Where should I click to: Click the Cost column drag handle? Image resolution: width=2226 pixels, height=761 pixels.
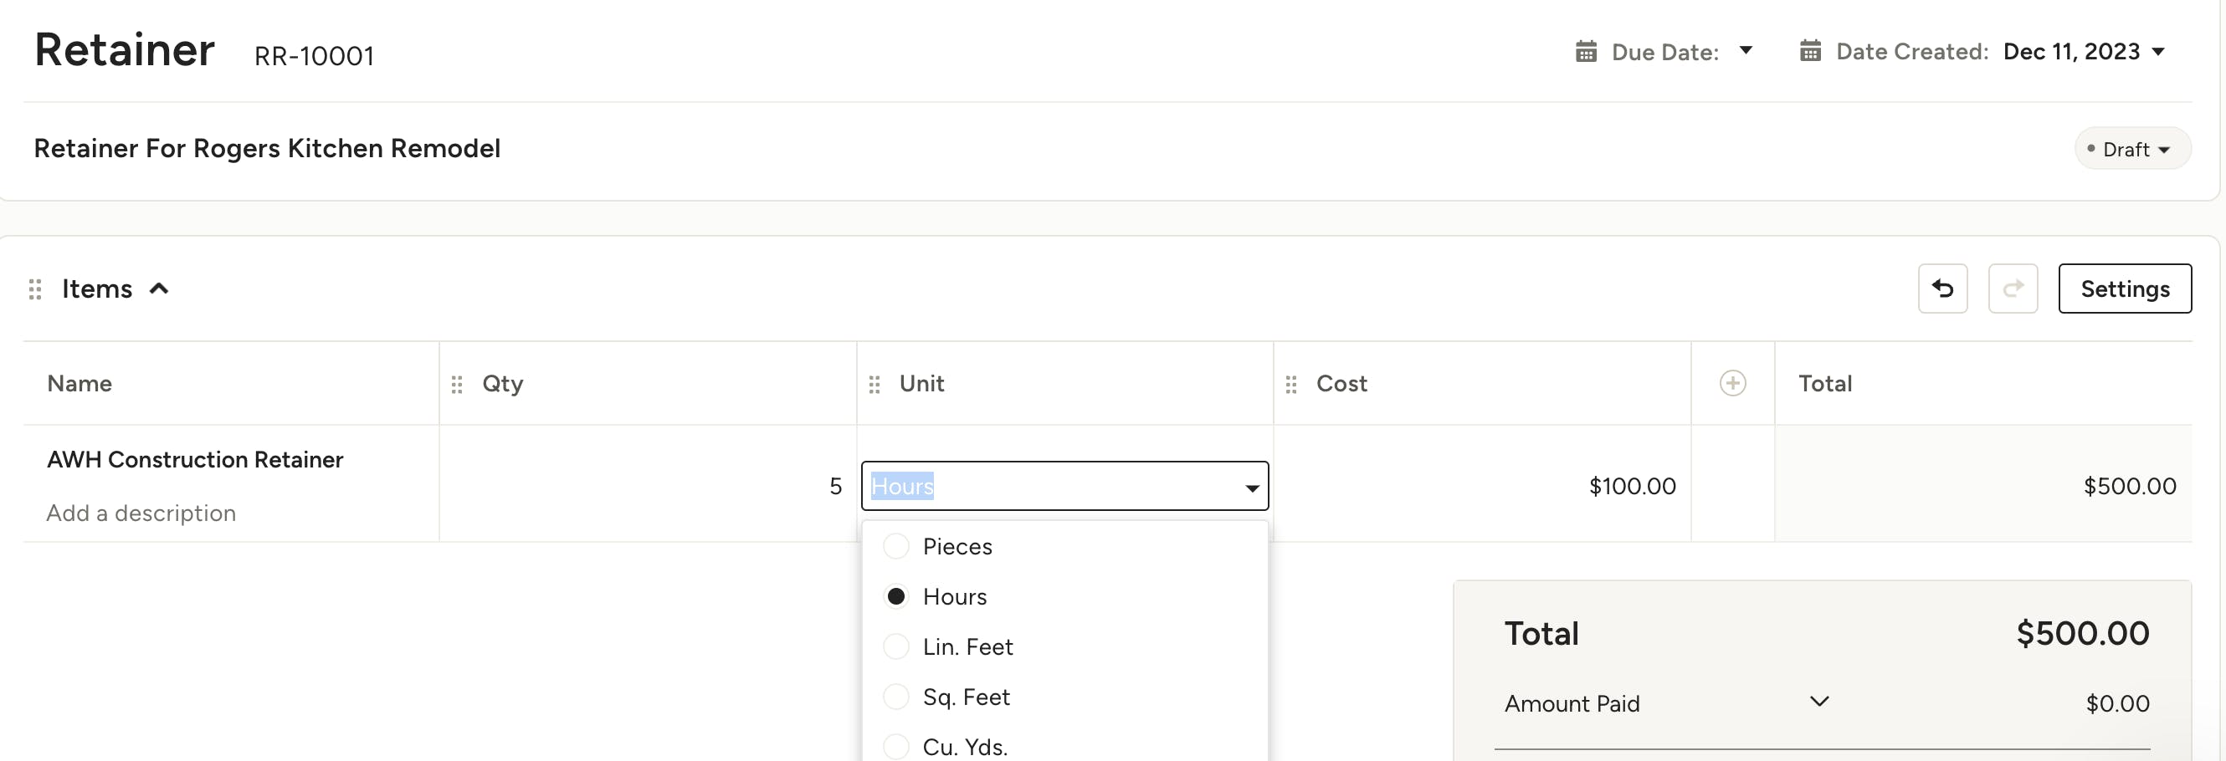coord(1290,385)
